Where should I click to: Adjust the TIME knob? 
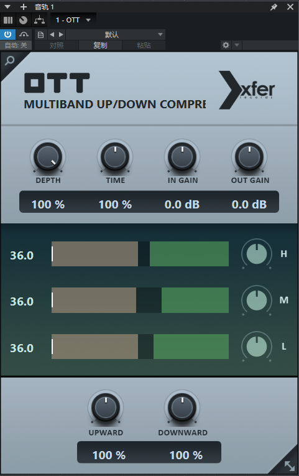[x=115, y=157]
